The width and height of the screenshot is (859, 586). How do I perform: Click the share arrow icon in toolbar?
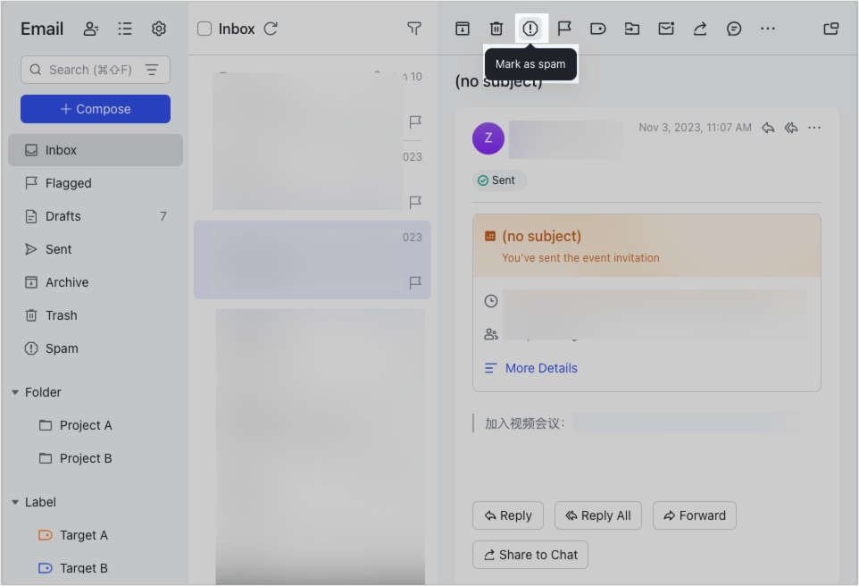coord(700,29)
